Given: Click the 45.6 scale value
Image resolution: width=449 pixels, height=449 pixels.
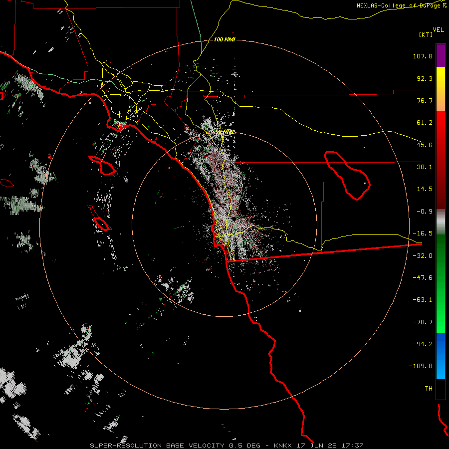Looking at the screenshot, I should 425,145.
